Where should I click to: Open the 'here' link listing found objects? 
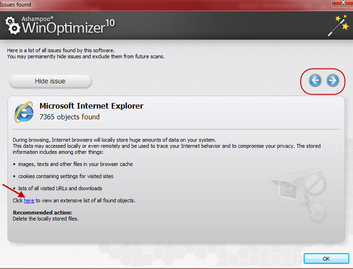(29, 200)
